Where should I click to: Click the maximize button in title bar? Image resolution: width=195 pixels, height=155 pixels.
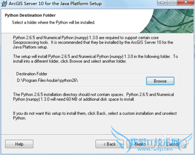click(172, 2)
